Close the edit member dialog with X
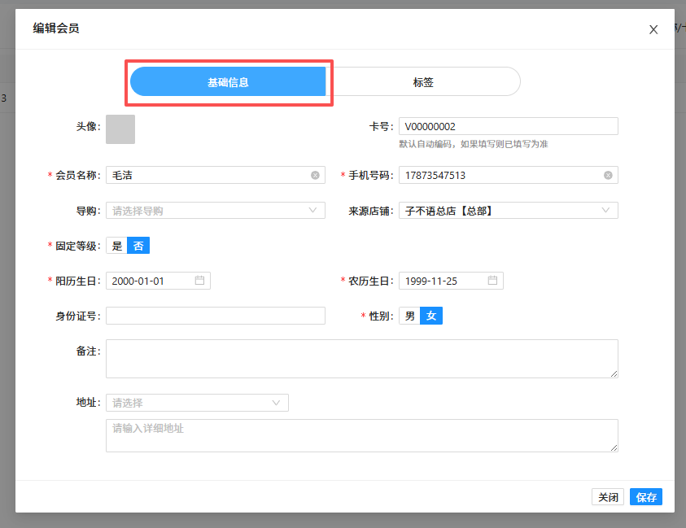 tap(653, 30)
